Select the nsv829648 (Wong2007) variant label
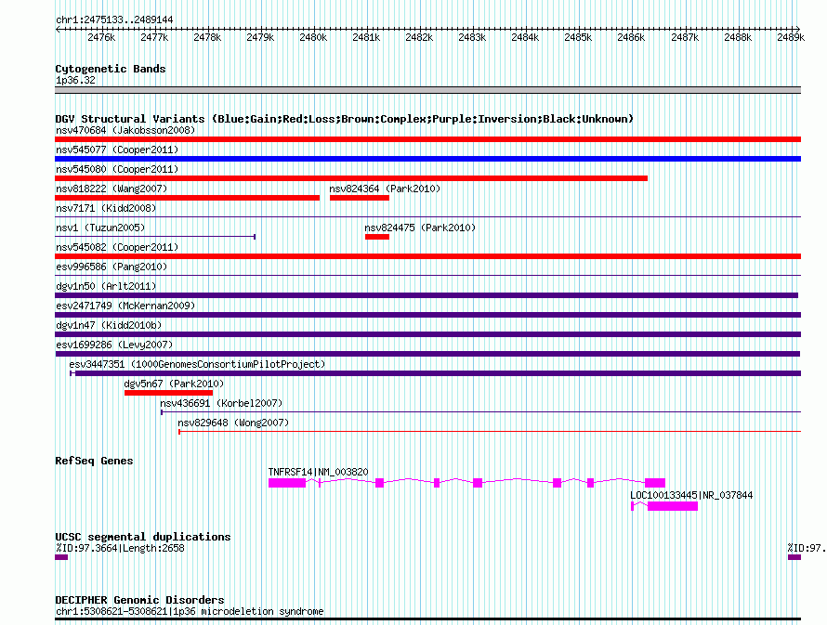This screenshot has height=625, width=827. point(233,423)
